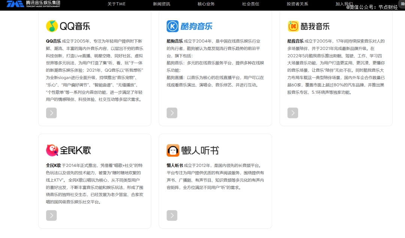Click the 酷狗音乐 blue K logo icon
This screenshot has width=405, height=238.
172,26
